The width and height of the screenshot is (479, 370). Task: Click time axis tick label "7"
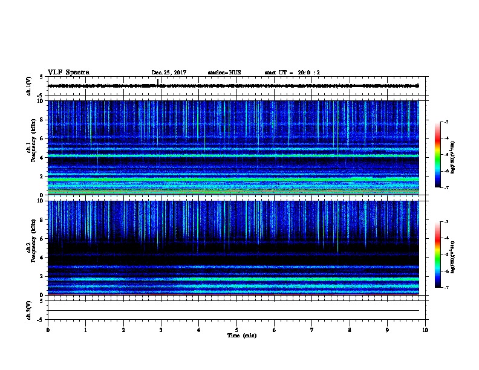tap(312, 330)
